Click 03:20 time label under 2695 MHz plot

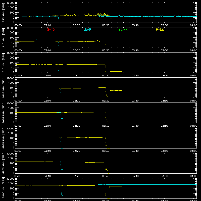tap(77, 126)
